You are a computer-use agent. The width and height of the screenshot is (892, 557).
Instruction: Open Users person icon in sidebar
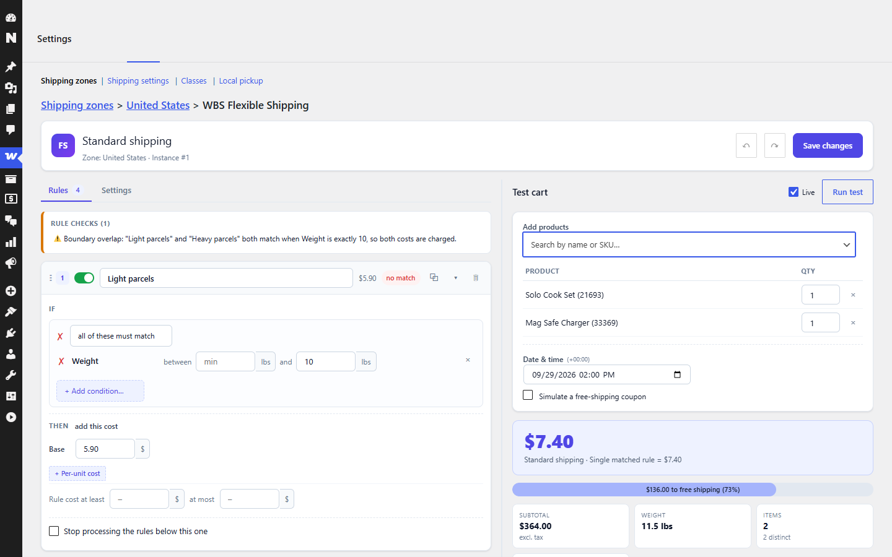11,354
